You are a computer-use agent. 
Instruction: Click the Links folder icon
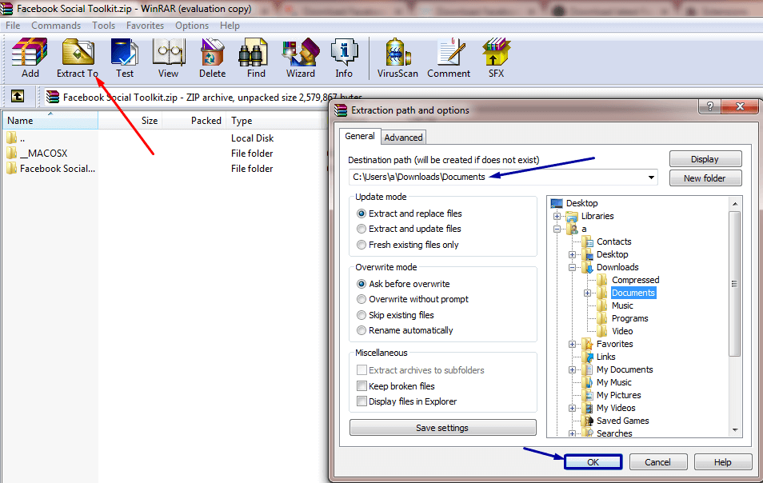(x=589, y=357)
